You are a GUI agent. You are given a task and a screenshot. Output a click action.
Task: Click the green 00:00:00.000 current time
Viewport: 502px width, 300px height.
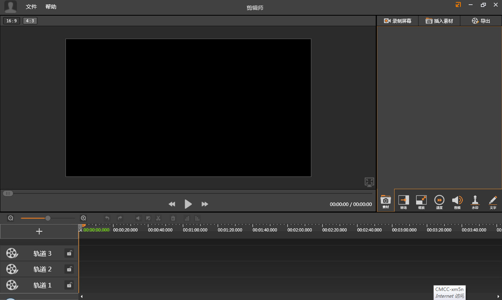[96, 230]
